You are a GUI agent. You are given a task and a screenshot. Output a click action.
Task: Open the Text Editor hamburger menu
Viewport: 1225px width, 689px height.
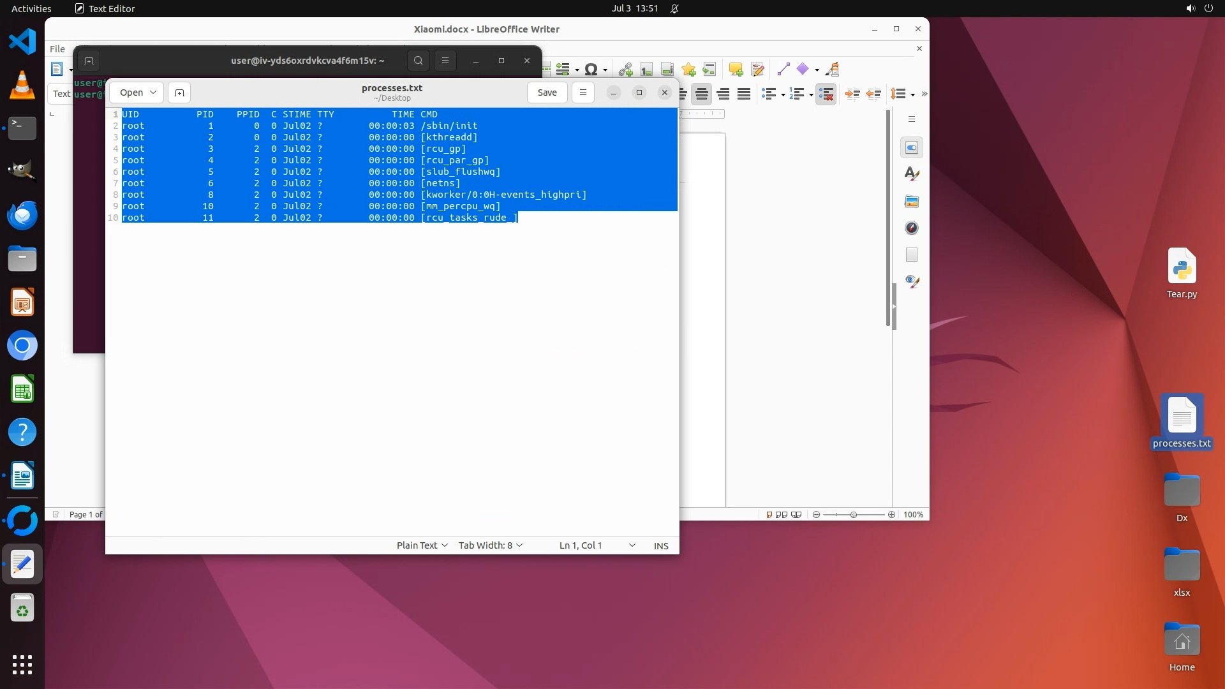point(583,93)
